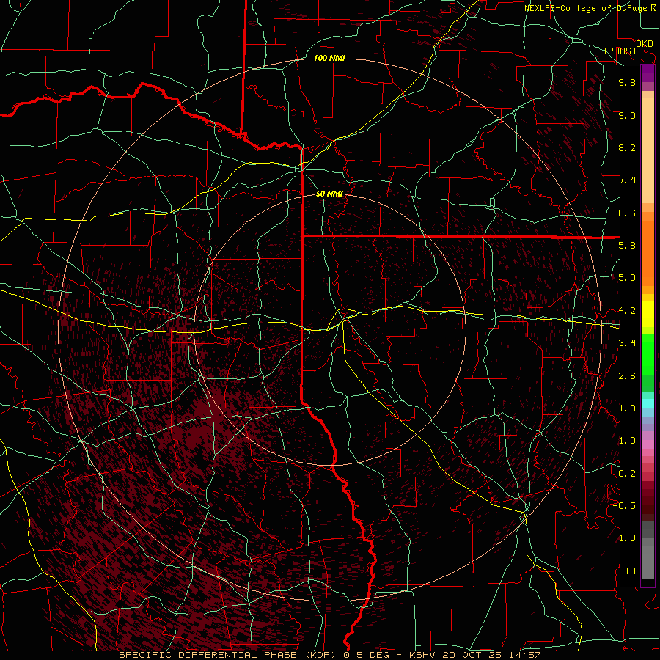Image resolution: width=660 pixels, height=660 pixels.
Task: Click the 9.0 scale value
Action: click(x=627, y=115)
